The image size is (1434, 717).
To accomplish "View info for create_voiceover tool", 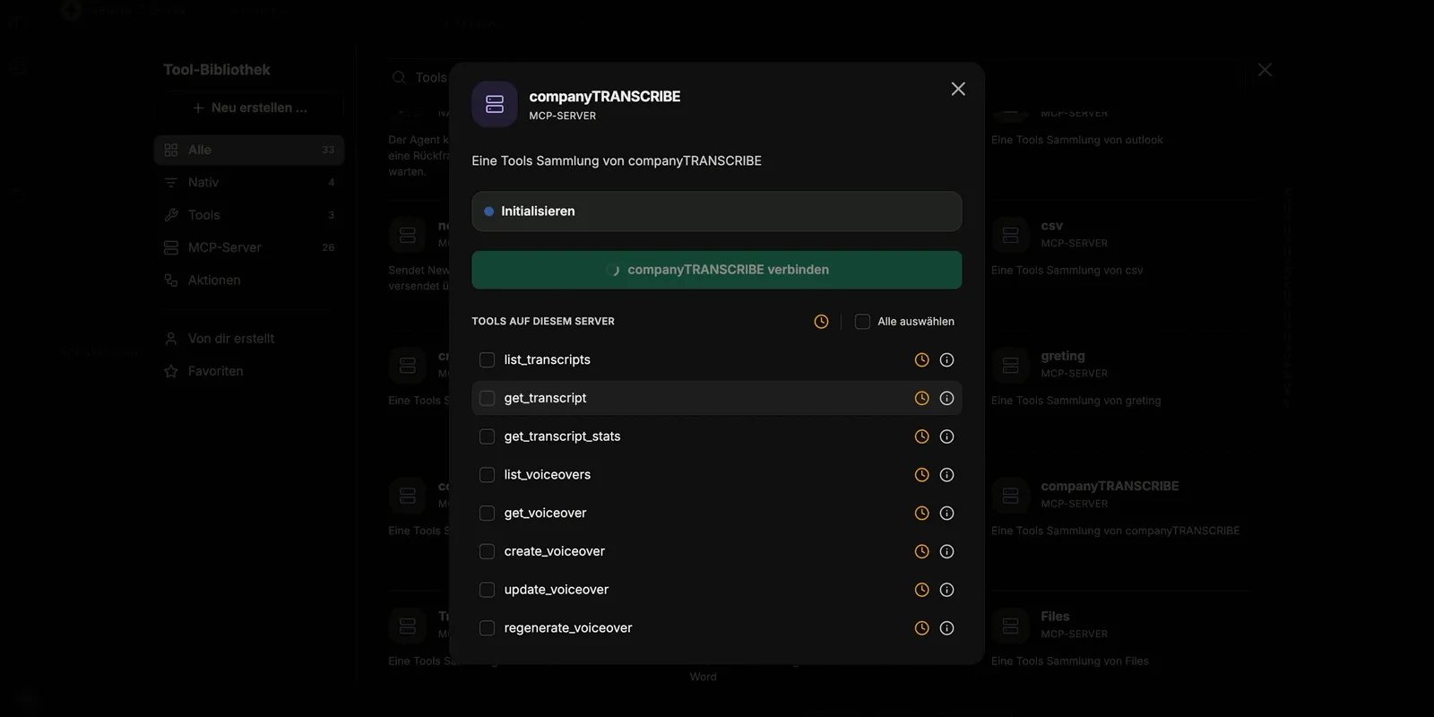I will click(946, 551).
